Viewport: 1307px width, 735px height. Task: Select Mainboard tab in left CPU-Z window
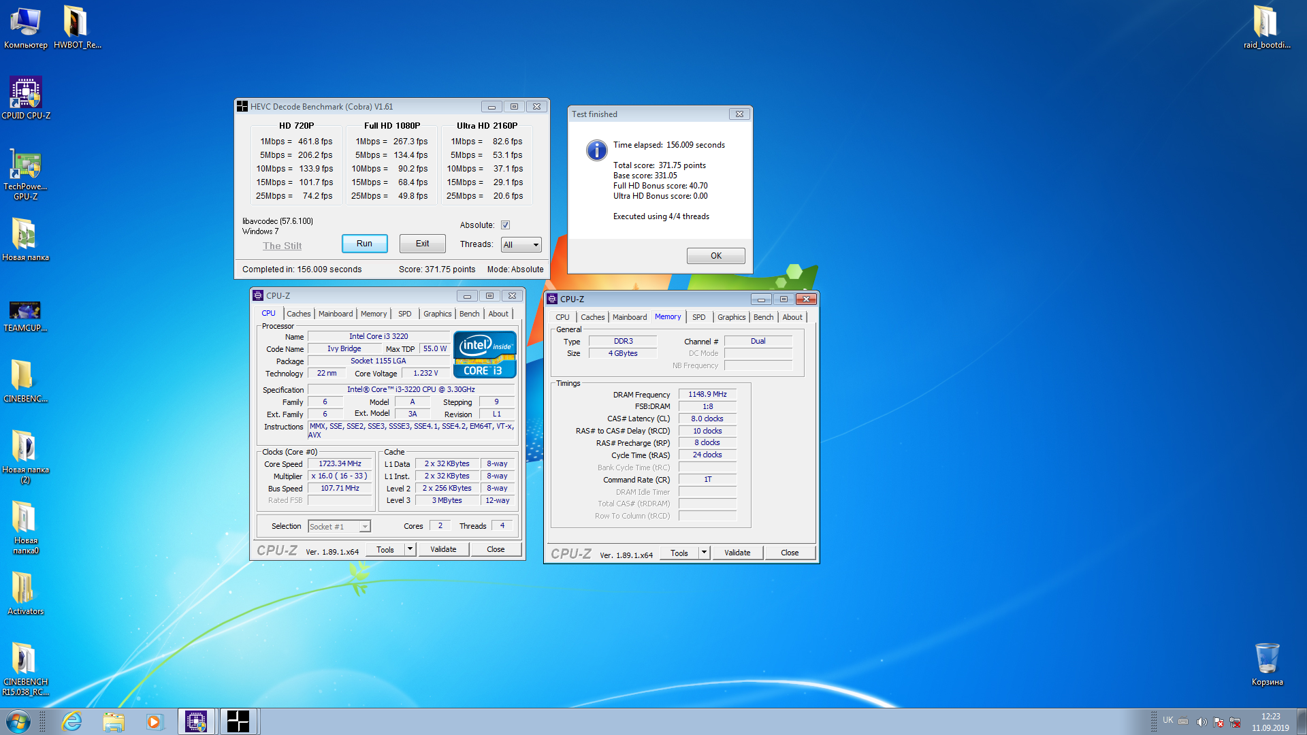(336, 314)
